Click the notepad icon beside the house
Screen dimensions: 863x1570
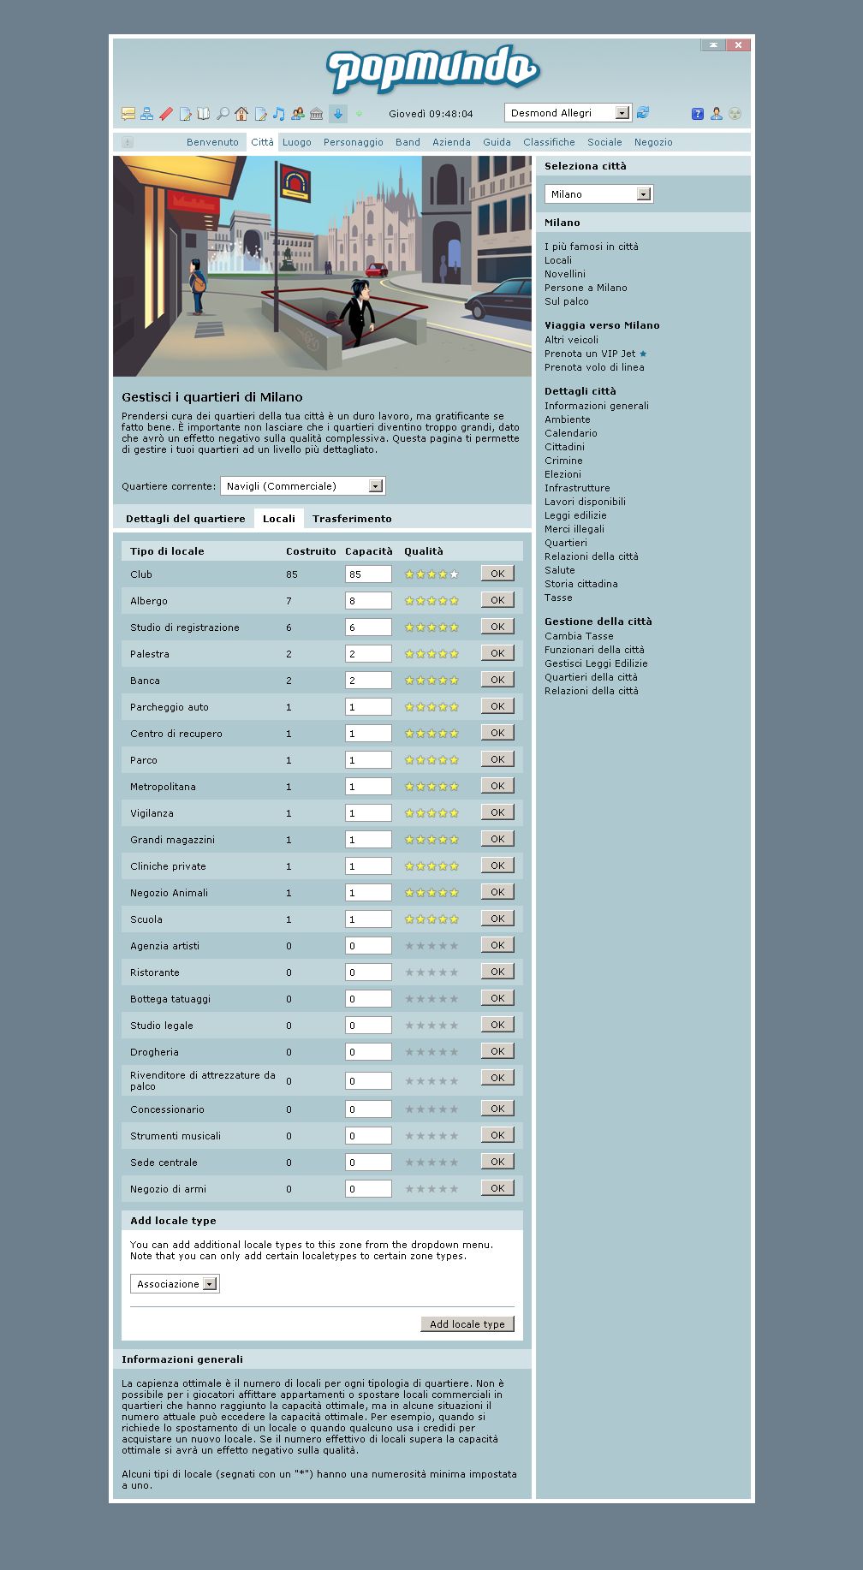(x=260, y=113)
